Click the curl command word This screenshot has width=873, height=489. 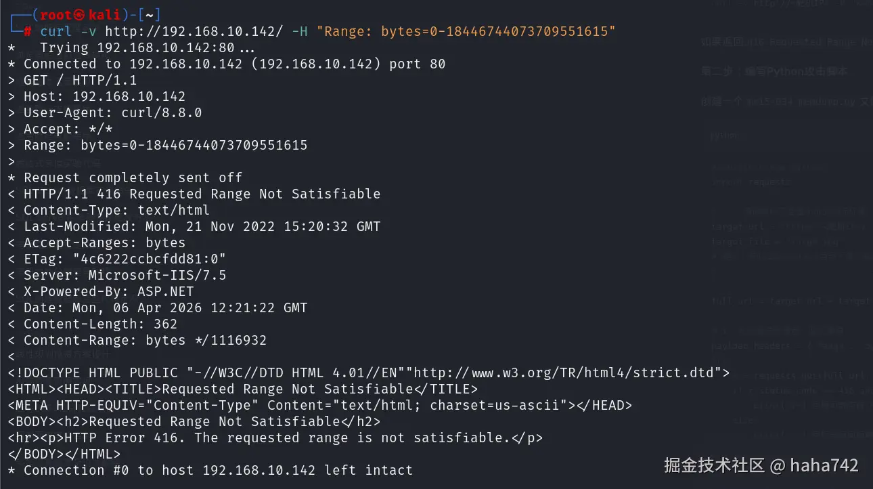56,31
